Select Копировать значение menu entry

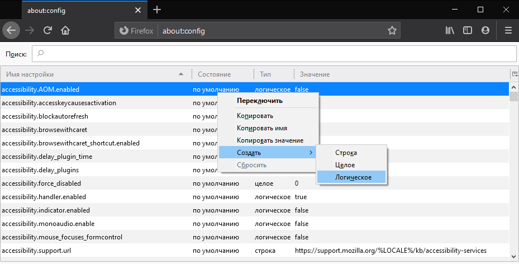coord(268,140)
